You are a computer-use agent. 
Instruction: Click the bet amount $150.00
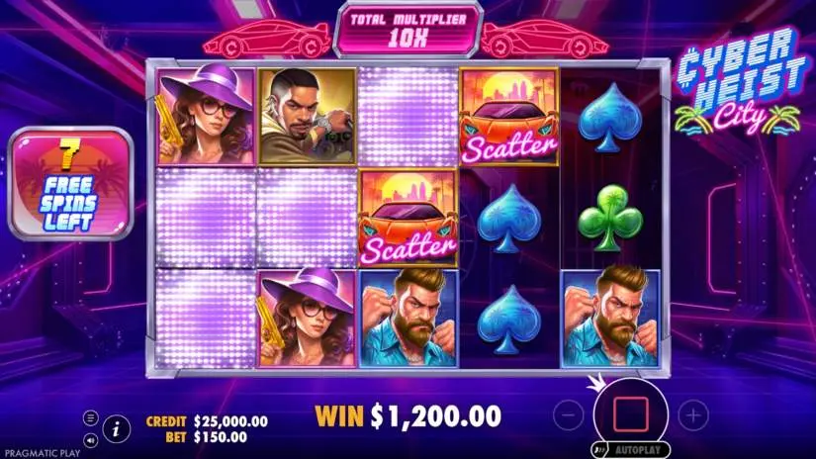(221, 437)
